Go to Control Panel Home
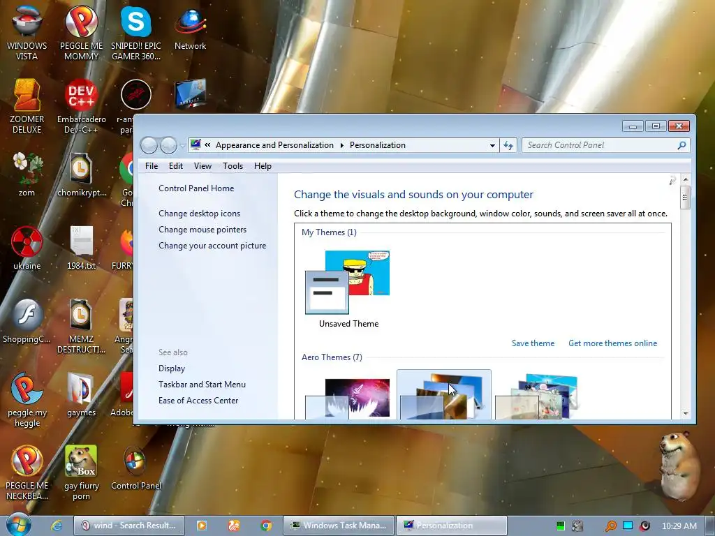This screenshot has height=536, width=715. tap(196, 188)
